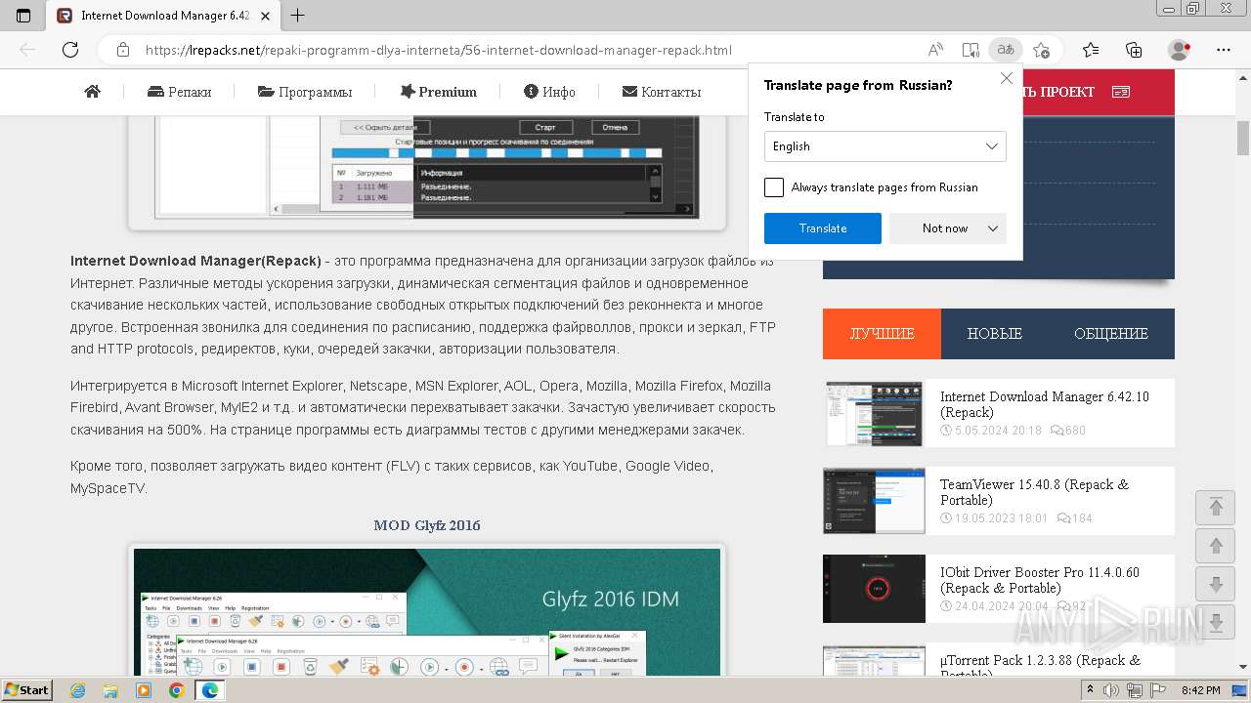This screenshot has height=703, width=1251.
Task: Click Edge icon in taskbar
Action: [x=209, y=690]
